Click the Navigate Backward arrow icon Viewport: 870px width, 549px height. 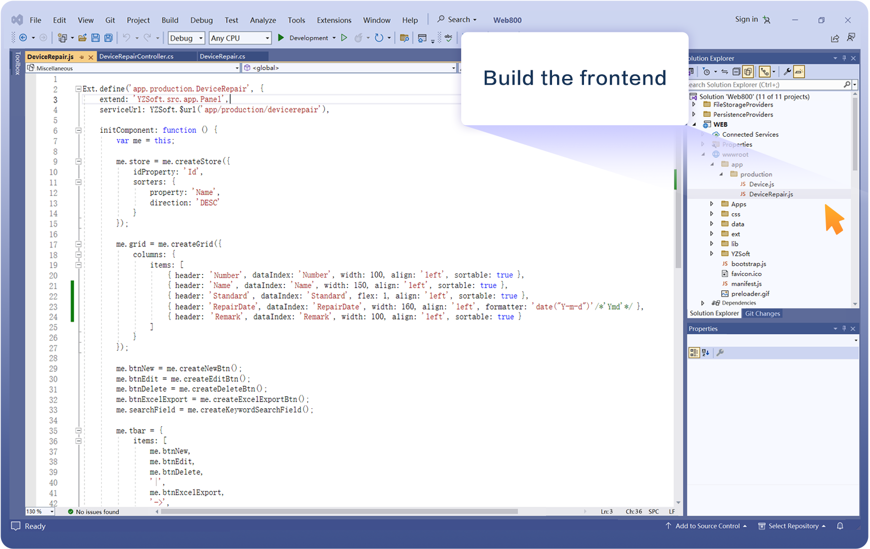click(x=23, y=38)
